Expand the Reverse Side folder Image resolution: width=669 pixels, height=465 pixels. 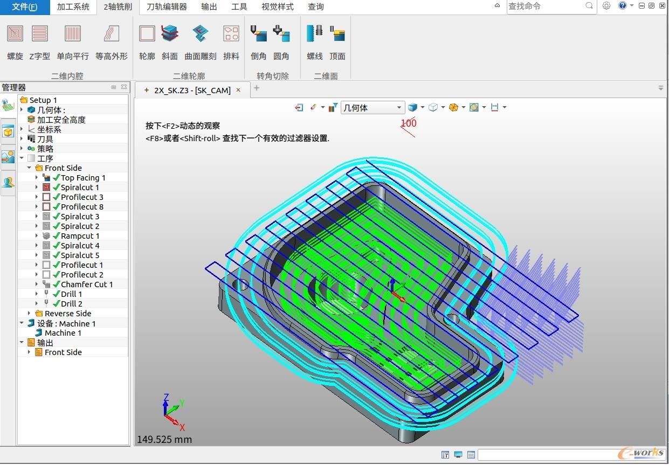pyautogui.click(x=30, y=314)
